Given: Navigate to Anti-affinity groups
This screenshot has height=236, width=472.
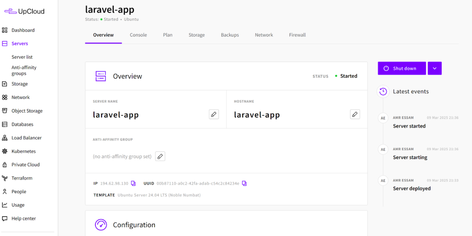Looking at the screenshot, I should (x=24, y=70).
